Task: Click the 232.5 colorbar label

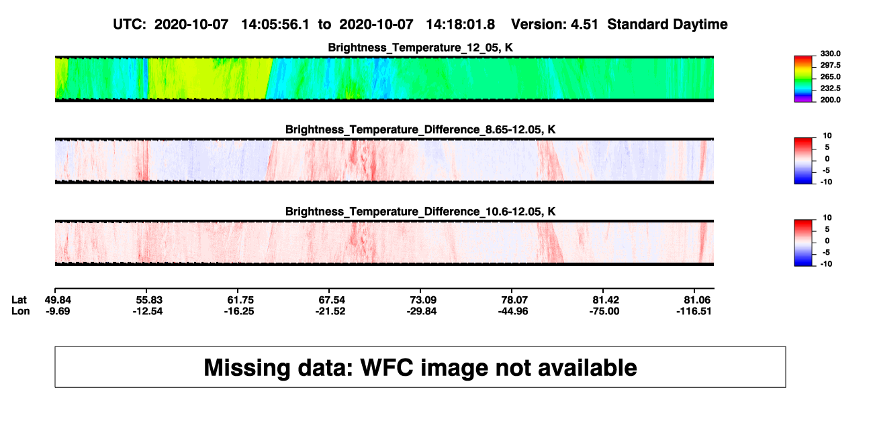Action: point(830,88)
